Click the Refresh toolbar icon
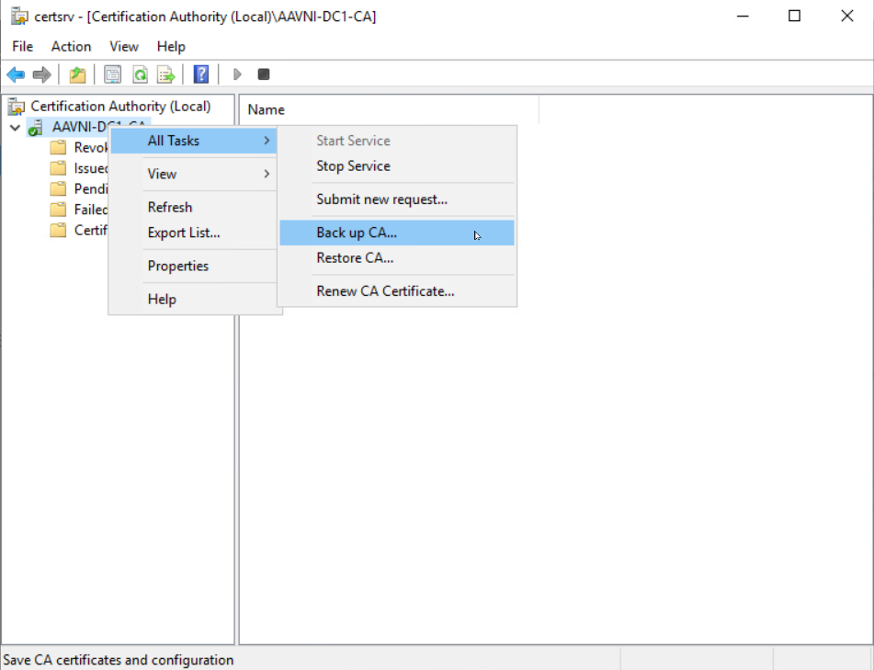The height and width of the screenshot is (670, 874). (x=139, y=74)
